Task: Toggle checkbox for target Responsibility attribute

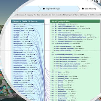Action: (x=55, y=98)
